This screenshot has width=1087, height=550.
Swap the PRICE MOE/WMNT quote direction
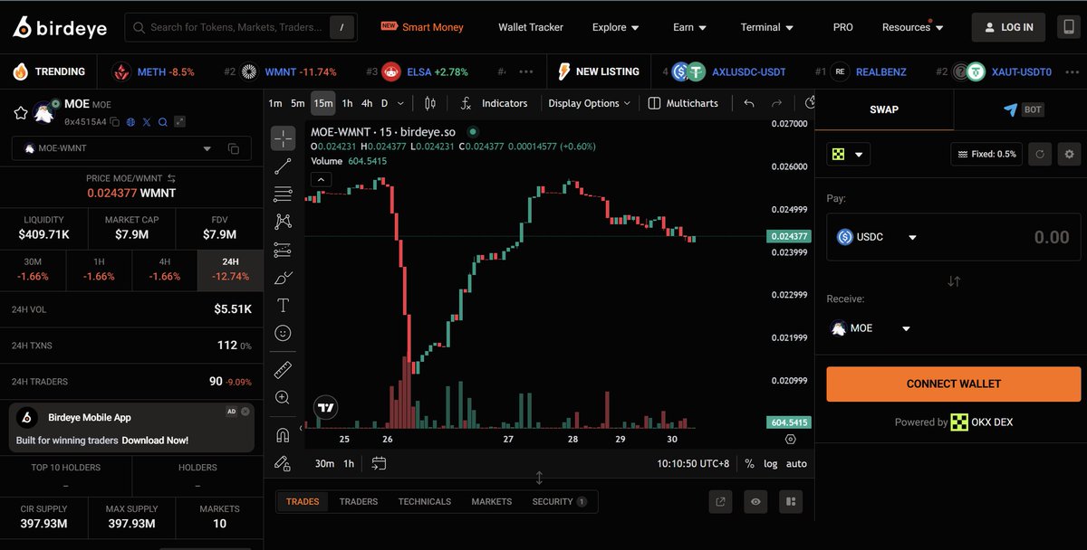click(171, 179)
